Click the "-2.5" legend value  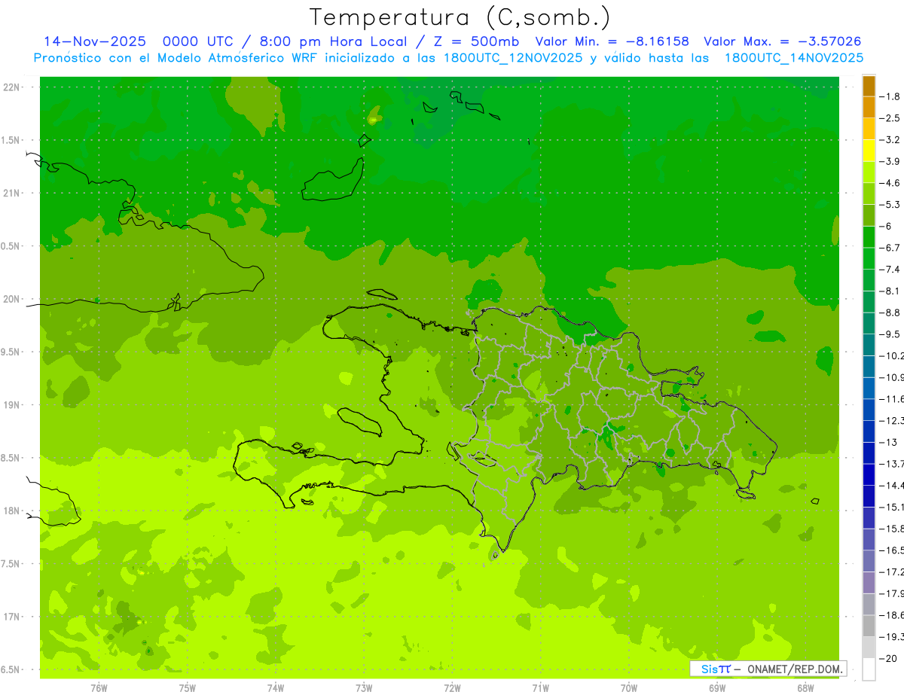click(x=890, y=118)
